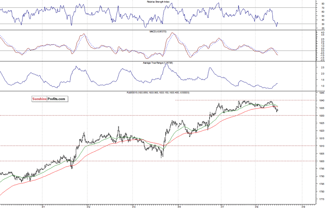Click the Average True Range axis label "1.0"

[x=323, y=86]
